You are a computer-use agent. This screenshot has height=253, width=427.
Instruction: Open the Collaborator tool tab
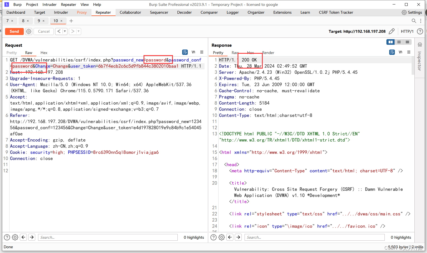[130, 12]
